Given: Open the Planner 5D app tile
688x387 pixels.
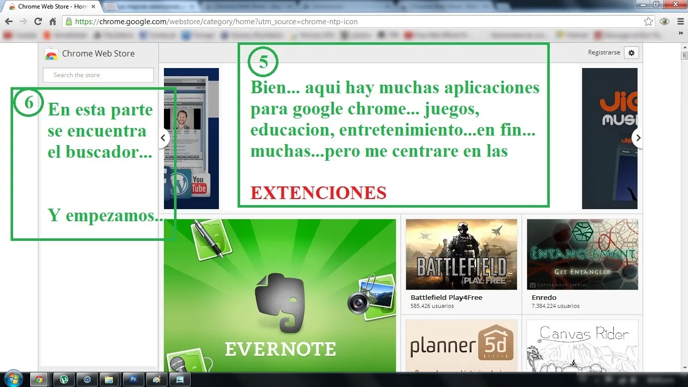Looking at the screenshot, I should coord(462,346).
